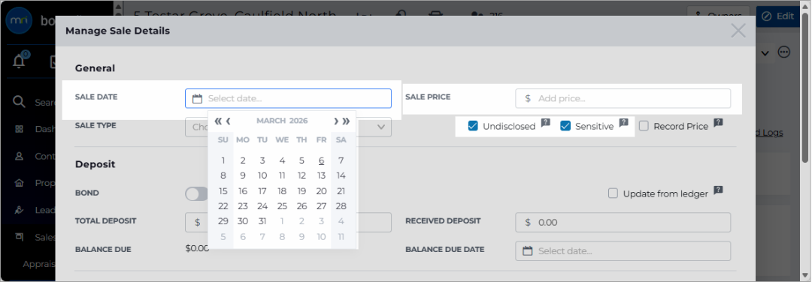Click the calendar icon in Sale Date field
Viewport: 812px width, 282px height.
pyautogui.click(x=197, y=99)
